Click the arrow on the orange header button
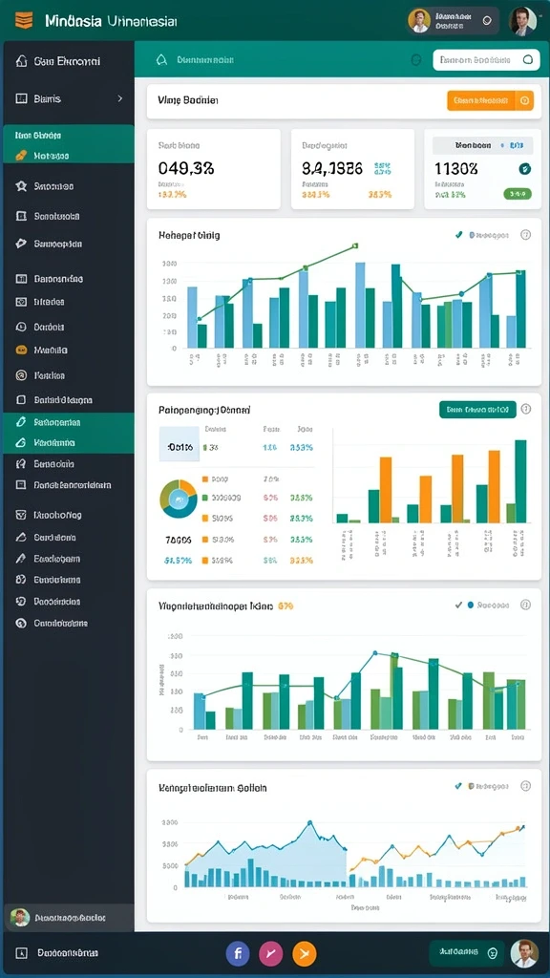 pyautogui.click(x=524, y=100)
